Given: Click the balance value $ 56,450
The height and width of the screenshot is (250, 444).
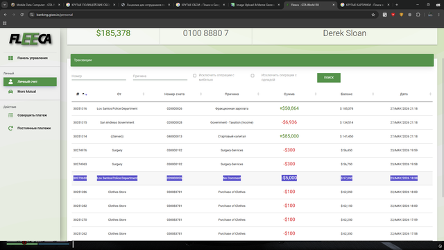Looking at the screenshot, I should tap(347, 150).
